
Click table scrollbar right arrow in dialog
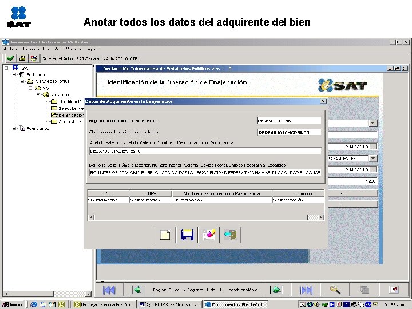click(x=321, y=217)
